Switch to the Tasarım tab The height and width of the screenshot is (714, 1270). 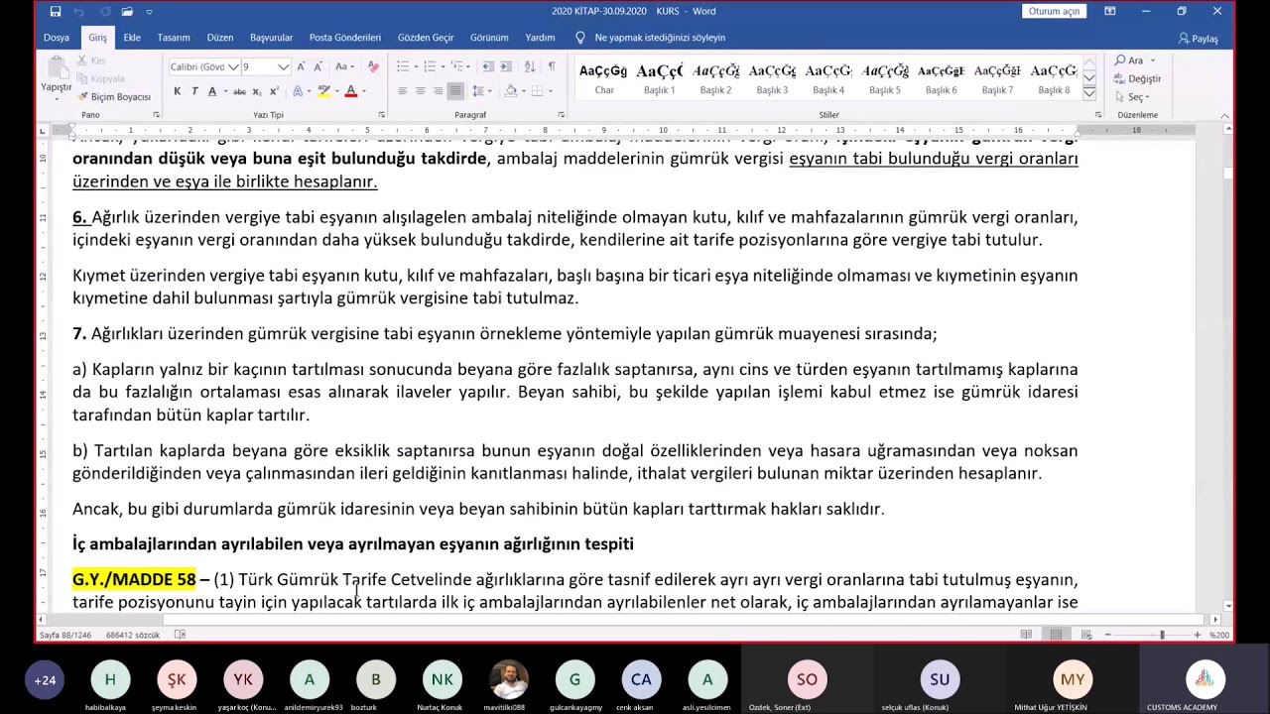[x=174, y=38]
